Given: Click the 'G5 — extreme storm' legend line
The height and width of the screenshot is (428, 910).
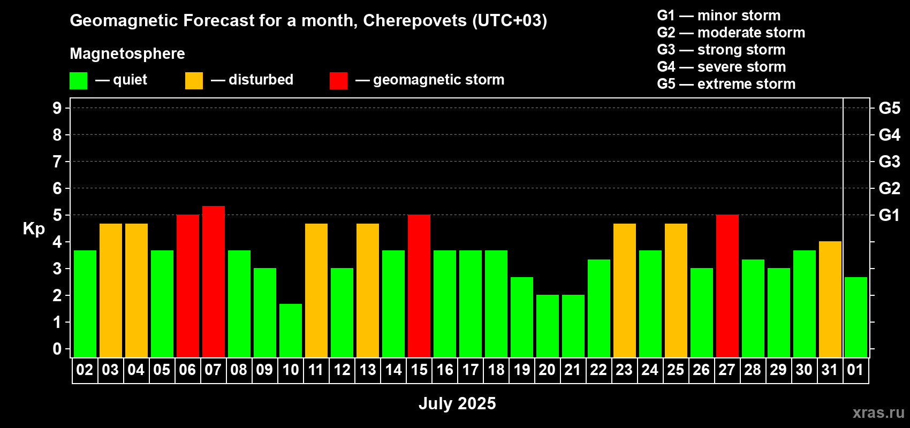Looking at the screenshot, I should 726,84.
